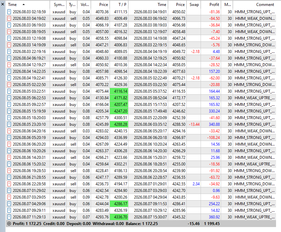Click close time 2026.08.06 03:35:12
Image resolution: width=281 pixels, height=232 pixels.
[150, 124]
